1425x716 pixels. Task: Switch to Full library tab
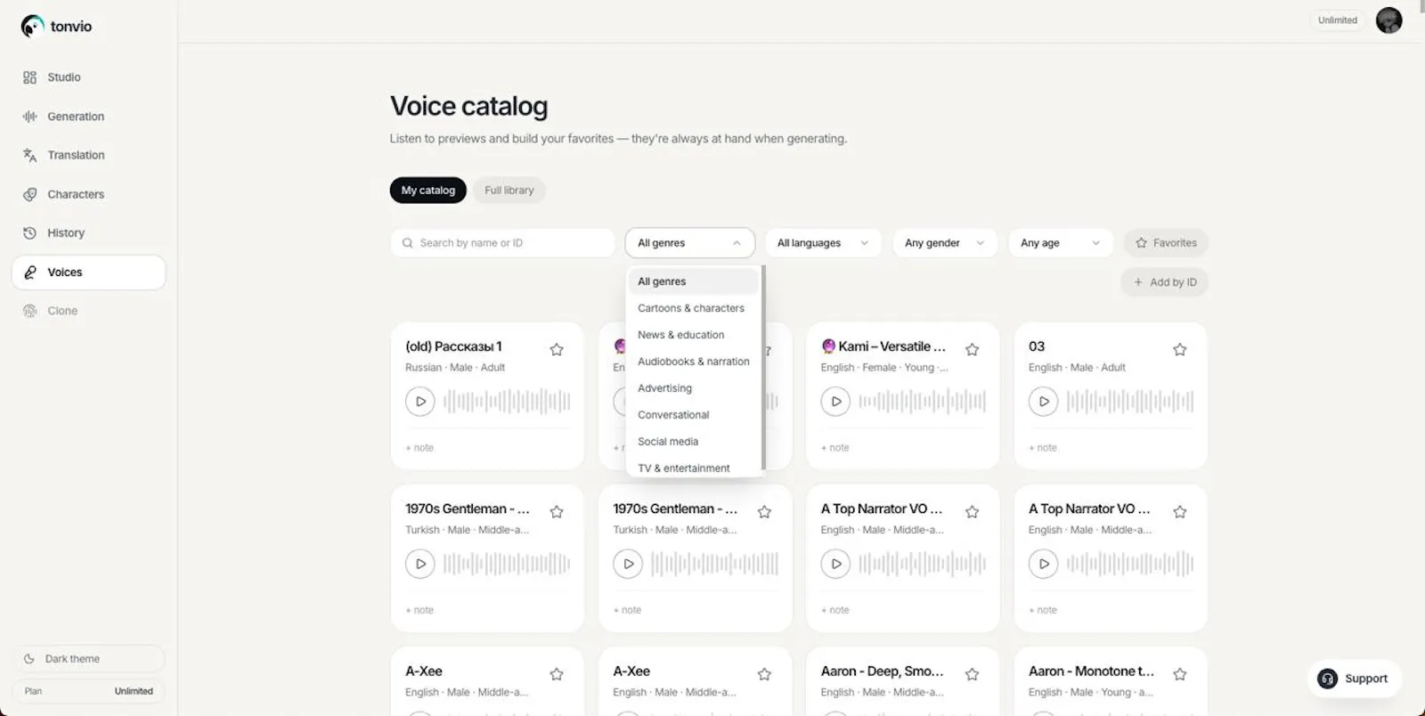(x=509, y=191)
